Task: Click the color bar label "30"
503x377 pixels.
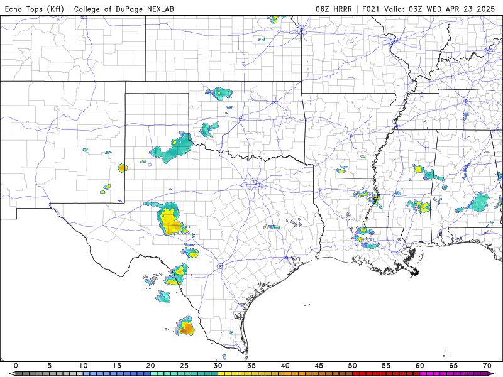Action: [218, 366]
